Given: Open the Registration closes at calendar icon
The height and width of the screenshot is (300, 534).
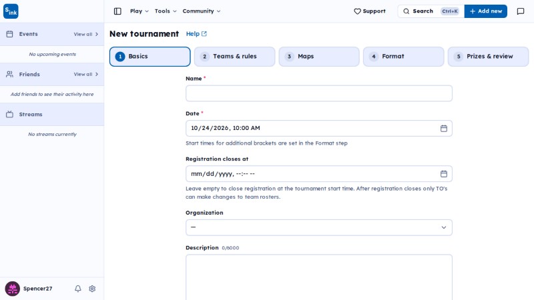Looking at the screenshot, I should pos(444,174).
